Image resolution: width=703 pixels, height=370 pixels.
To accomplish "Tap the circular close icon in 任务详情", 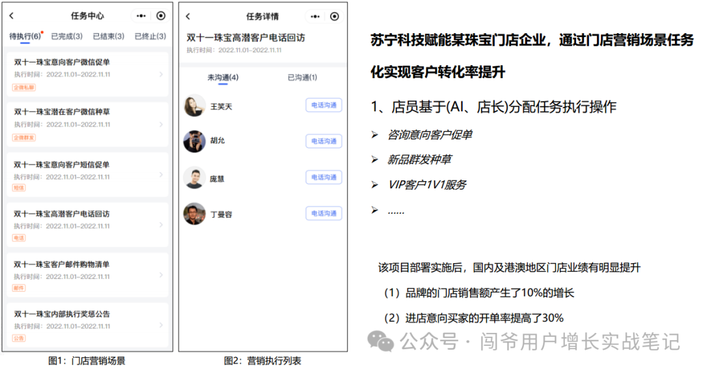I will tap(335, 16).
